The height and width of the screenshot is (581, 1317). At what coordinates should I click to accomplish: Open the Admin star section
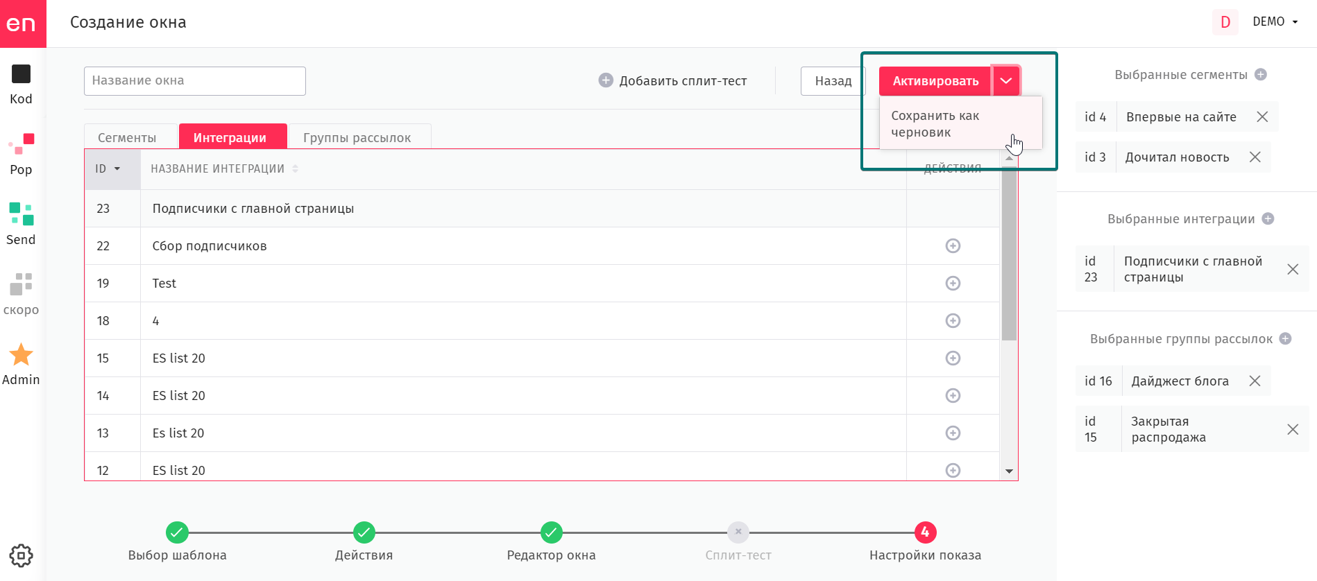pos(21,364)
